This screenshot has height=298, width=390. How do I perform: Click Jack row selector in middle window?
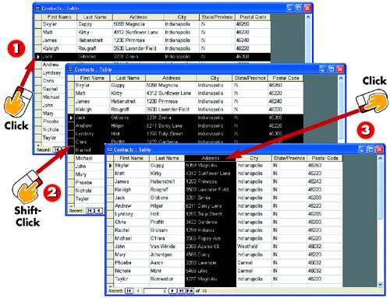[x=71, y=117]
